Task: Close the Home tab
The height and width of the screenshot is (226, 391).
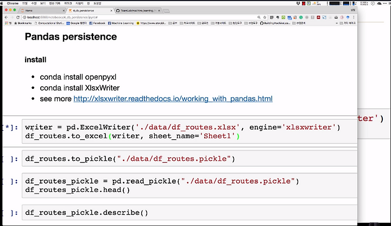Action: [64, 11]
